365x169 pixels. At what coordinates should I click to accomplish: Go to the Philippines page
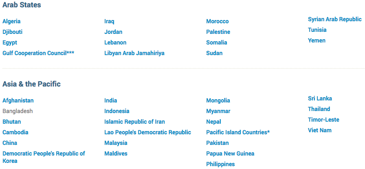(x=220, y=165)
